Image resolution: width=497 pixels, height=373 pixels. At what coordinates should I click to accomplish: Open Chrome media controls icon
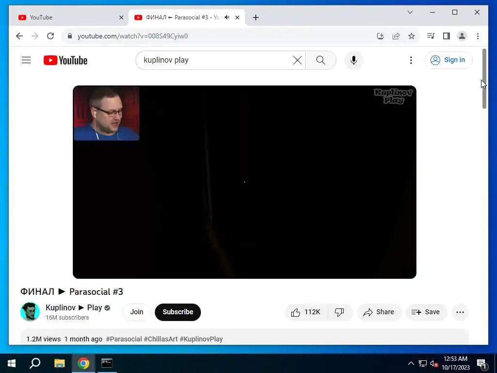431,36
